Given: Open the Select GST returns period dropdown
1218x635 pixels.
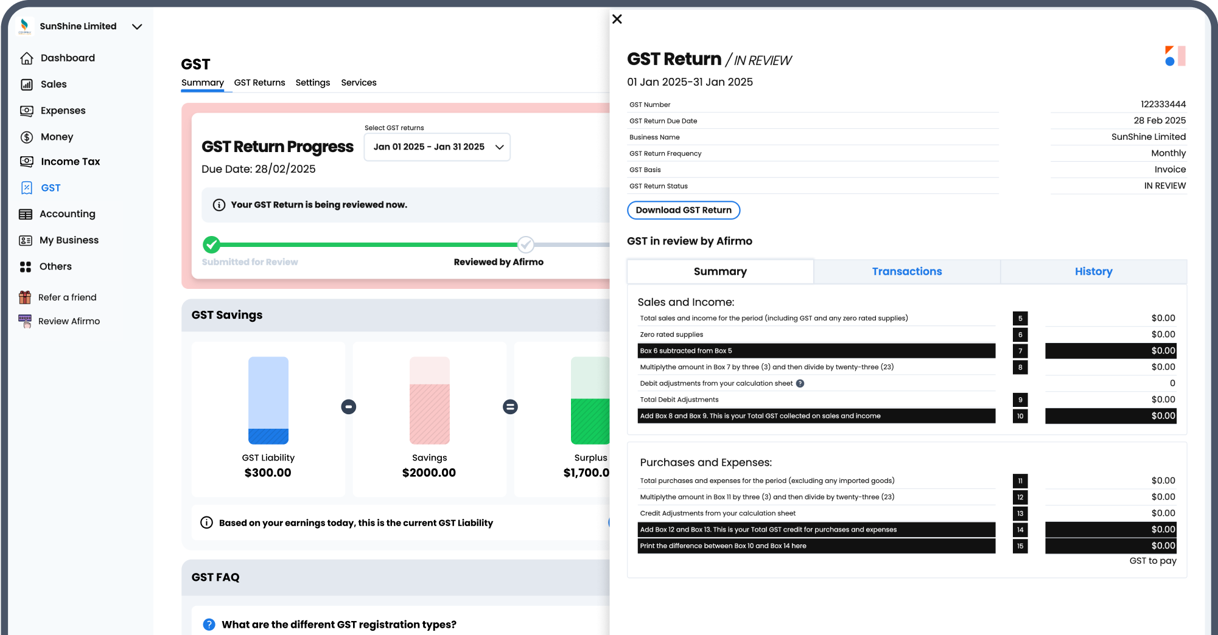Looking at the screenshot, I should pyautogui.click(x=437, y=147).
